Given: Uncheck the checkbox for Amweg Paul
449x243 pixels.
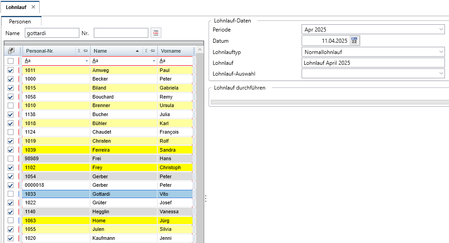Looking at the screenshot, I should (x=11, y=70).
